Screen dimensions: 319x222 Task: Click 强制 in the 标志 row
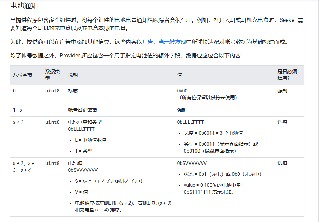click(282, 91)
